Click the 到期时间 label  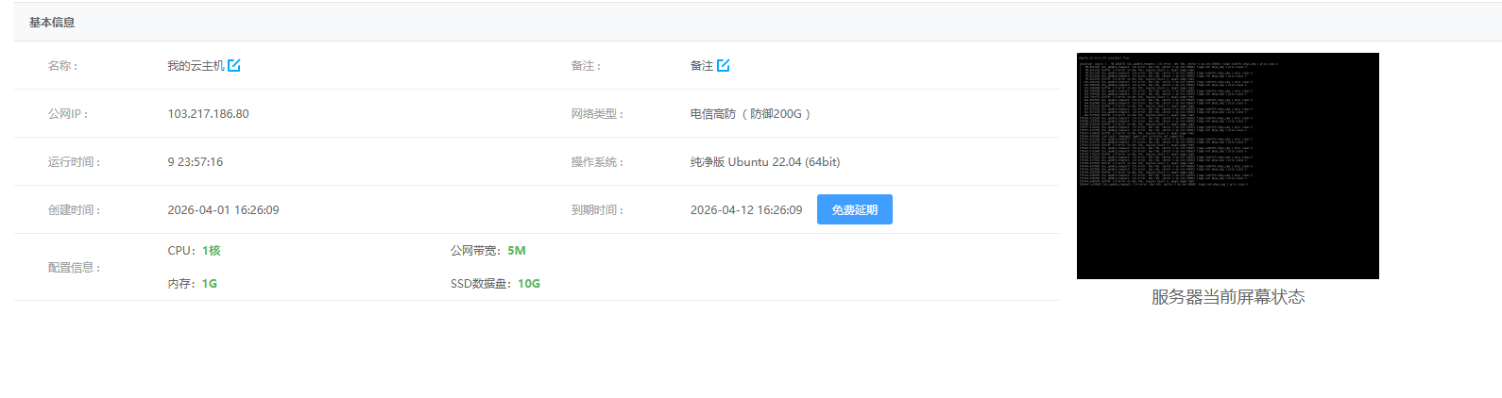(597, 209)
